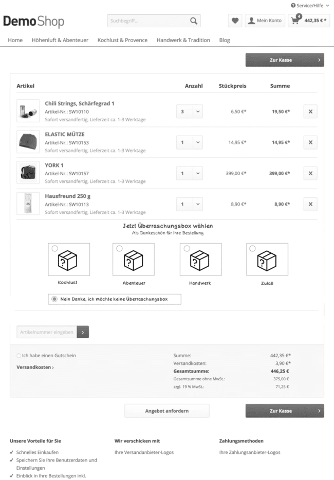This screenshot has width=334, height=480.
Task: Open quantity dropdown for Chili Strings
Action: (198, 112)
